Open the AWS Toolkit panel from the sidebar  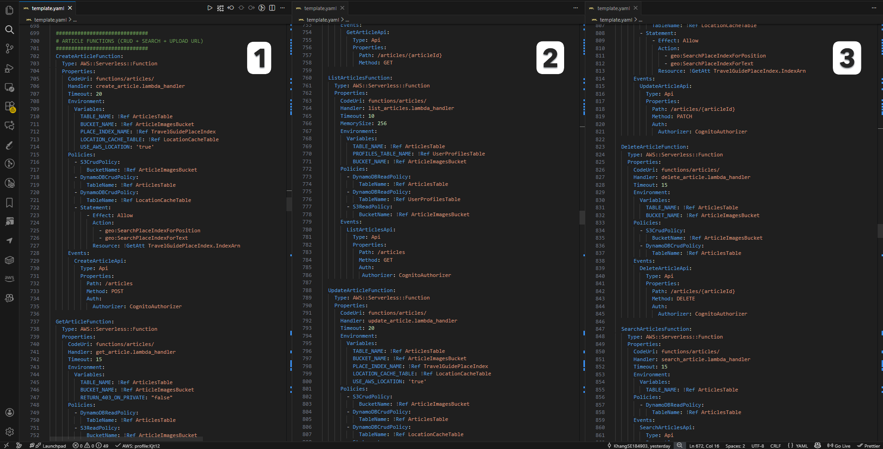coord(9,278)
